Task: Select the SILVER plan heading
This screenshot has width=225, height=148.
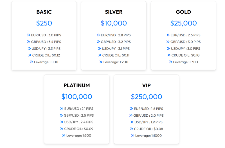Action: pos(114,12)
